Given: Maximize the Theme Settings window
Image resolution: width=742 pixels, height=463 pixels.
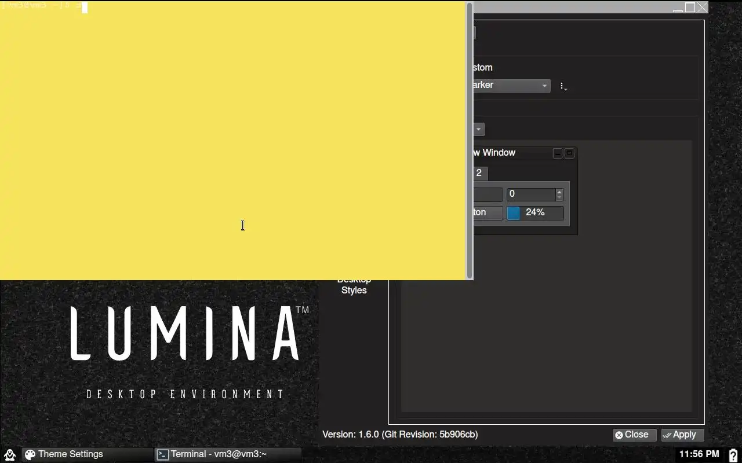Looking at the screenshot, I should coord(690,8).
